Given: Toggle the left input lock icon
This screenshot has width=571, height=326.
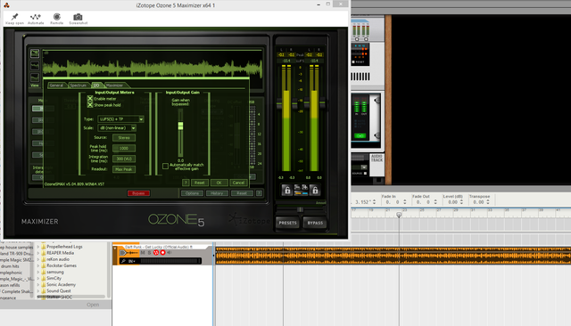Looking at the screenshot, I should click(x=287, y=190).
